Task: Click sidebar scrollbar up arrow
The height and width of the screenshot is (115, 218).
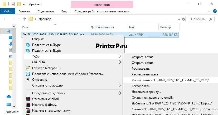Action: click(x=14, y=26)
